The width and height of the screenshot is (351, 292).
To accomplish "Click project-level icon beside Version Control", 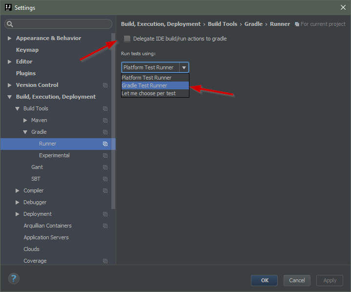I will (105, 85).
